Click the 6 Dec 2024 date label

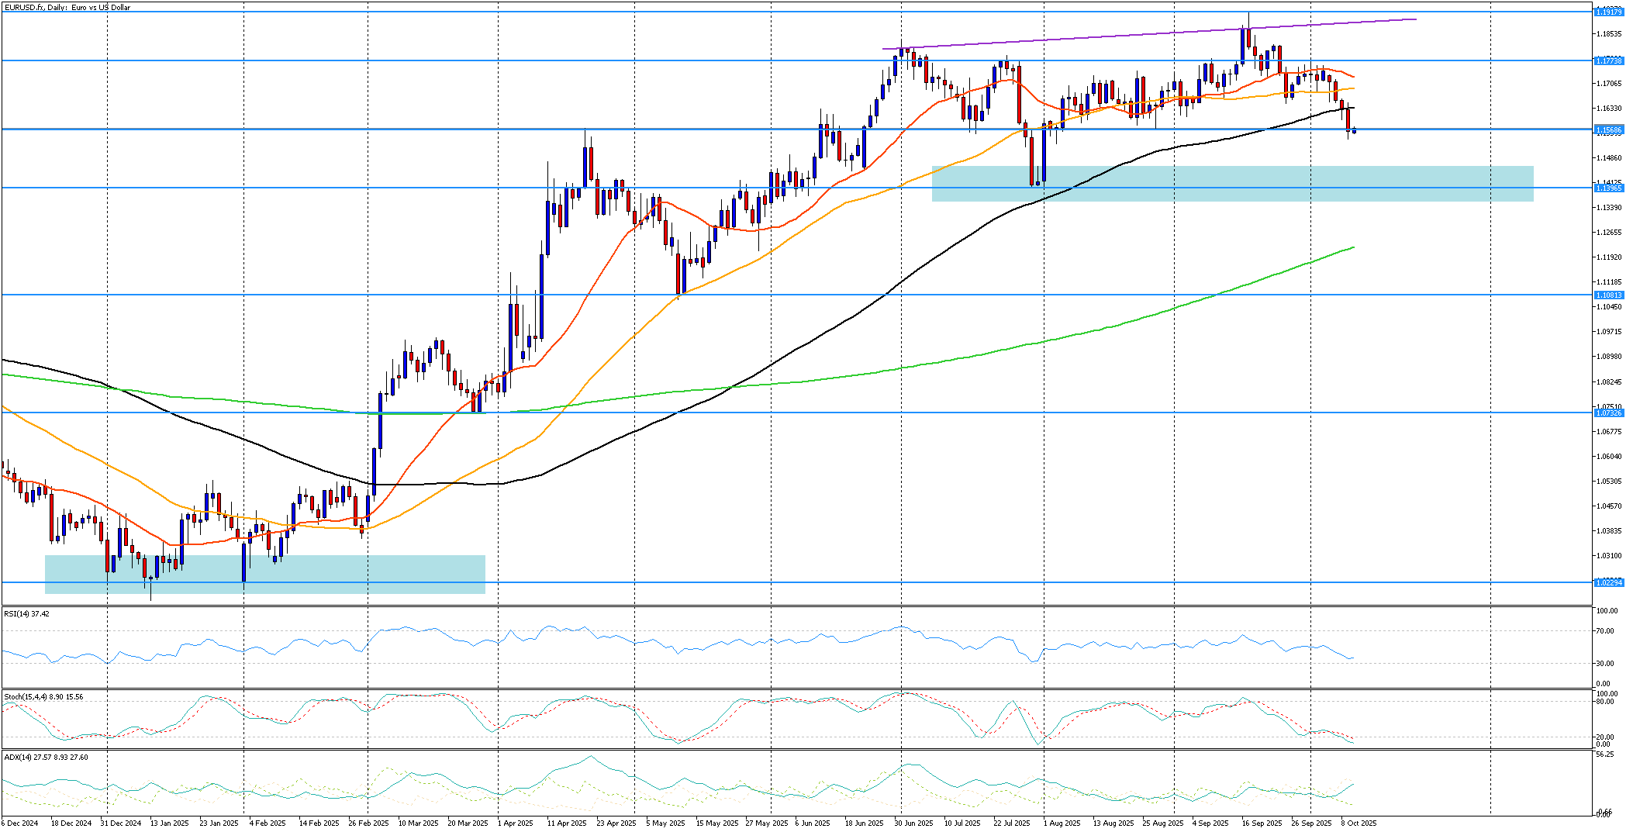[x=19, y=823]
